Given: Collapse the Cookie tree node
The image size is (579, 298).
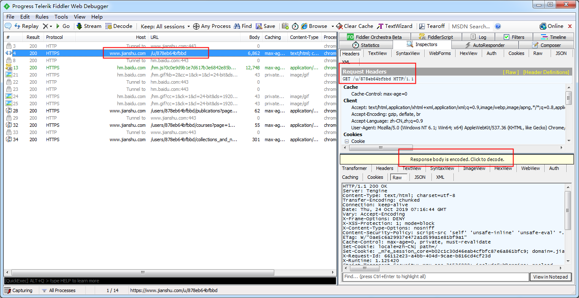Looking at the screenshot, I should coord(347,141).
